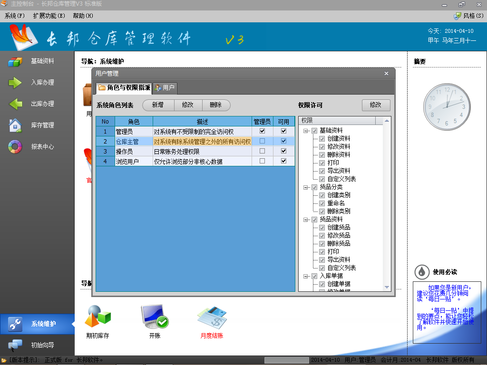Uncheck the 可用 box for 操作员
Viewport: 487px width, 365px height.
[284, 151]
